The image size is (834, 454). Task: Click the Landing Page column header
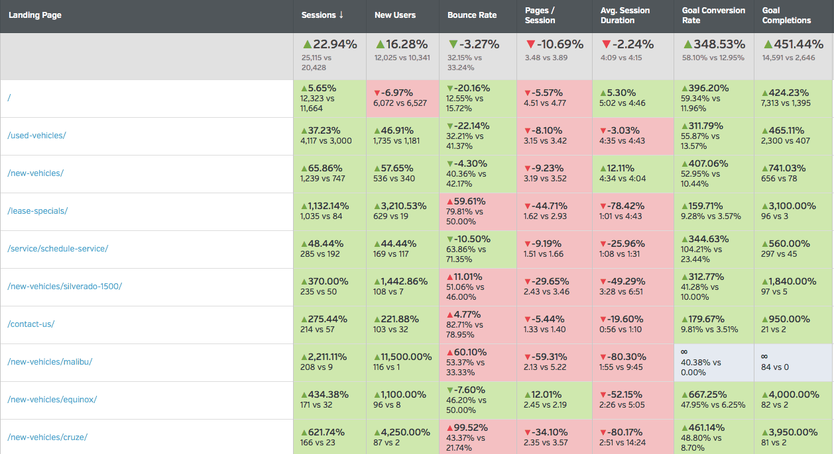pos(35,15)
